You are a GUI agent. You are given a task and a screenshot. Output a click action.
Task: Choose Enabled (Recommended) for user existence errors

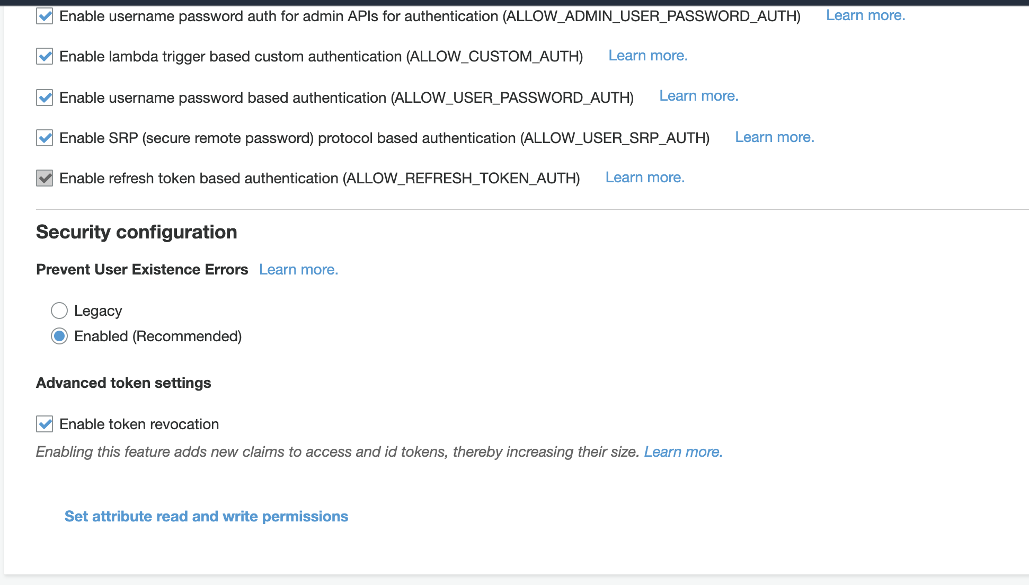(59, 336)
